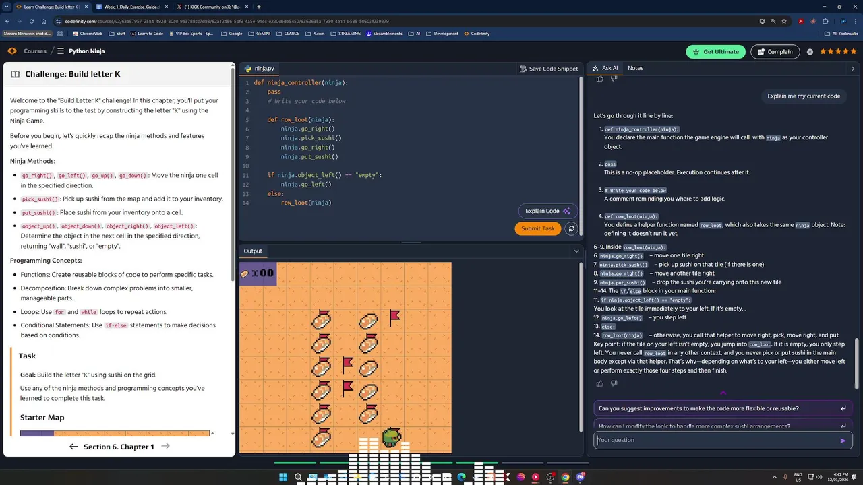Click thumbs up icon at top of chat
The width and height of the screenshot is (863, 485).
[x=599, y=79]
